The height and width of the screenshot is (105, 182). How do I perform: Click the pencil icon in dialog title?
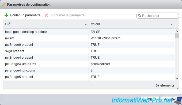[3, 4]
